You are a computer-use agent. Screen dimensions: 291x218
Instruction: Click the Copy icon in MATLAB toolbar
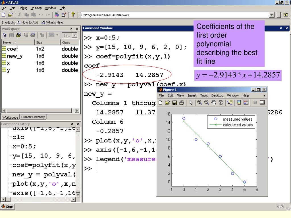tap(27, 15)
